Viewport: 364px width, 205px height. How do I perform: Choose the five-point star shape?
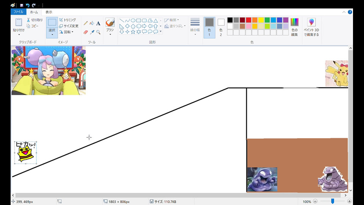pyautogui.click(x=133, y=32)
